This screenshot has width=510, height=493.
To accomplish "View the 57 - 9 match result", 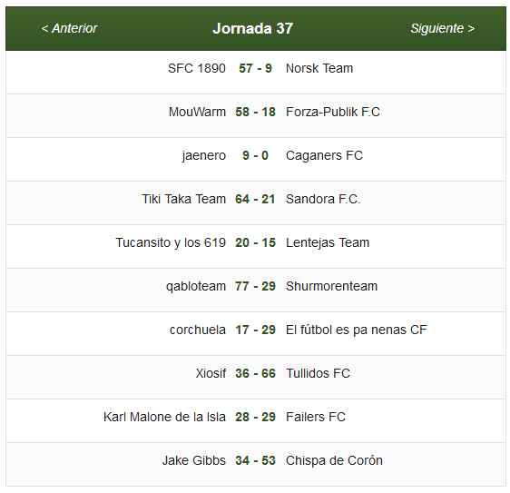I will 255,69.
